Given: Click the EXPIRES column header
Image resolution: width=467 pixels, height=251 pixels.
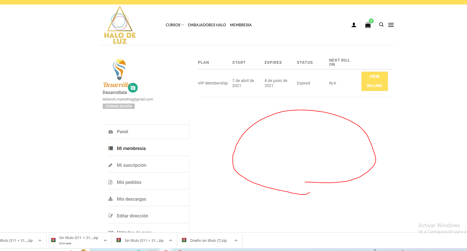Looking at the screenshot, I should pos(273,62).
